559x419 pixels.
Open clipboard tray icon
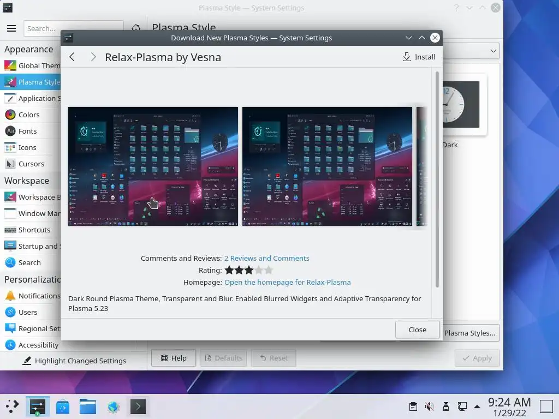click(x=413, y=406)
